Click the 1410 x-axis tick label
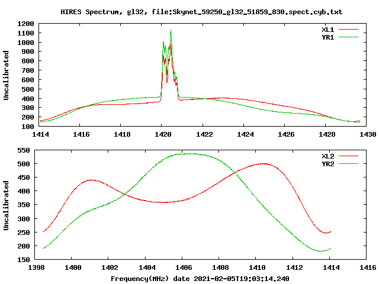Screen dimensions: 379x284 (257, 267)
